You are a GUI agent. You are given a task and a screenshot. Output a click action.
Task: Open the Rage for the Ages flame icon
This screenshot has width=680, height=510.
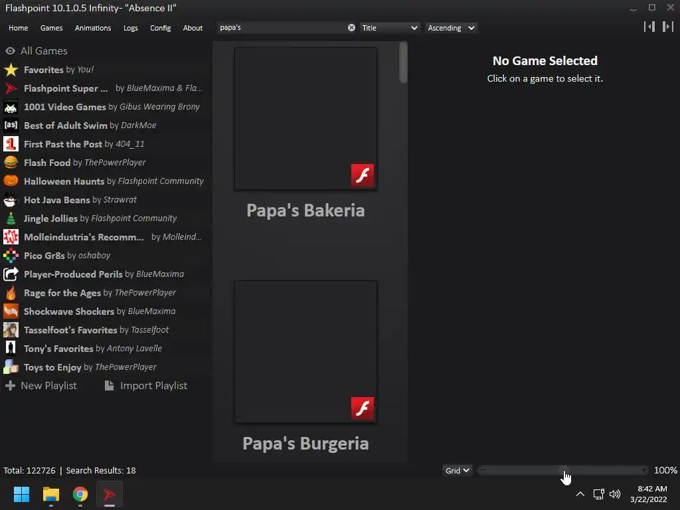11,293
